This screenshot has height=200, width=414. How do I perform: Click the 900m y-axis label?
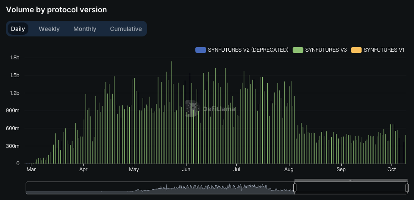pyautogui.click(x=14, y=111)
